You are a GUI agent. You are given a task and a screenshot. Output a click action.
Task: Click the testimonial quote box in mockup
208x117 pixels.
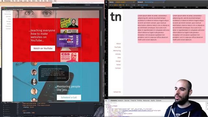coord(54,73)
